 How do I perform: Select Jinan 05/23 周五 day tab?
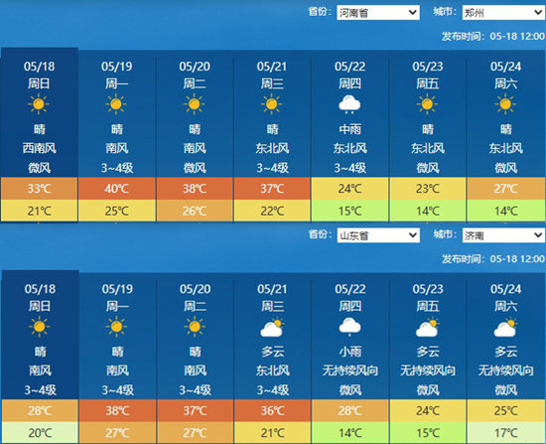tap(428, 297)
